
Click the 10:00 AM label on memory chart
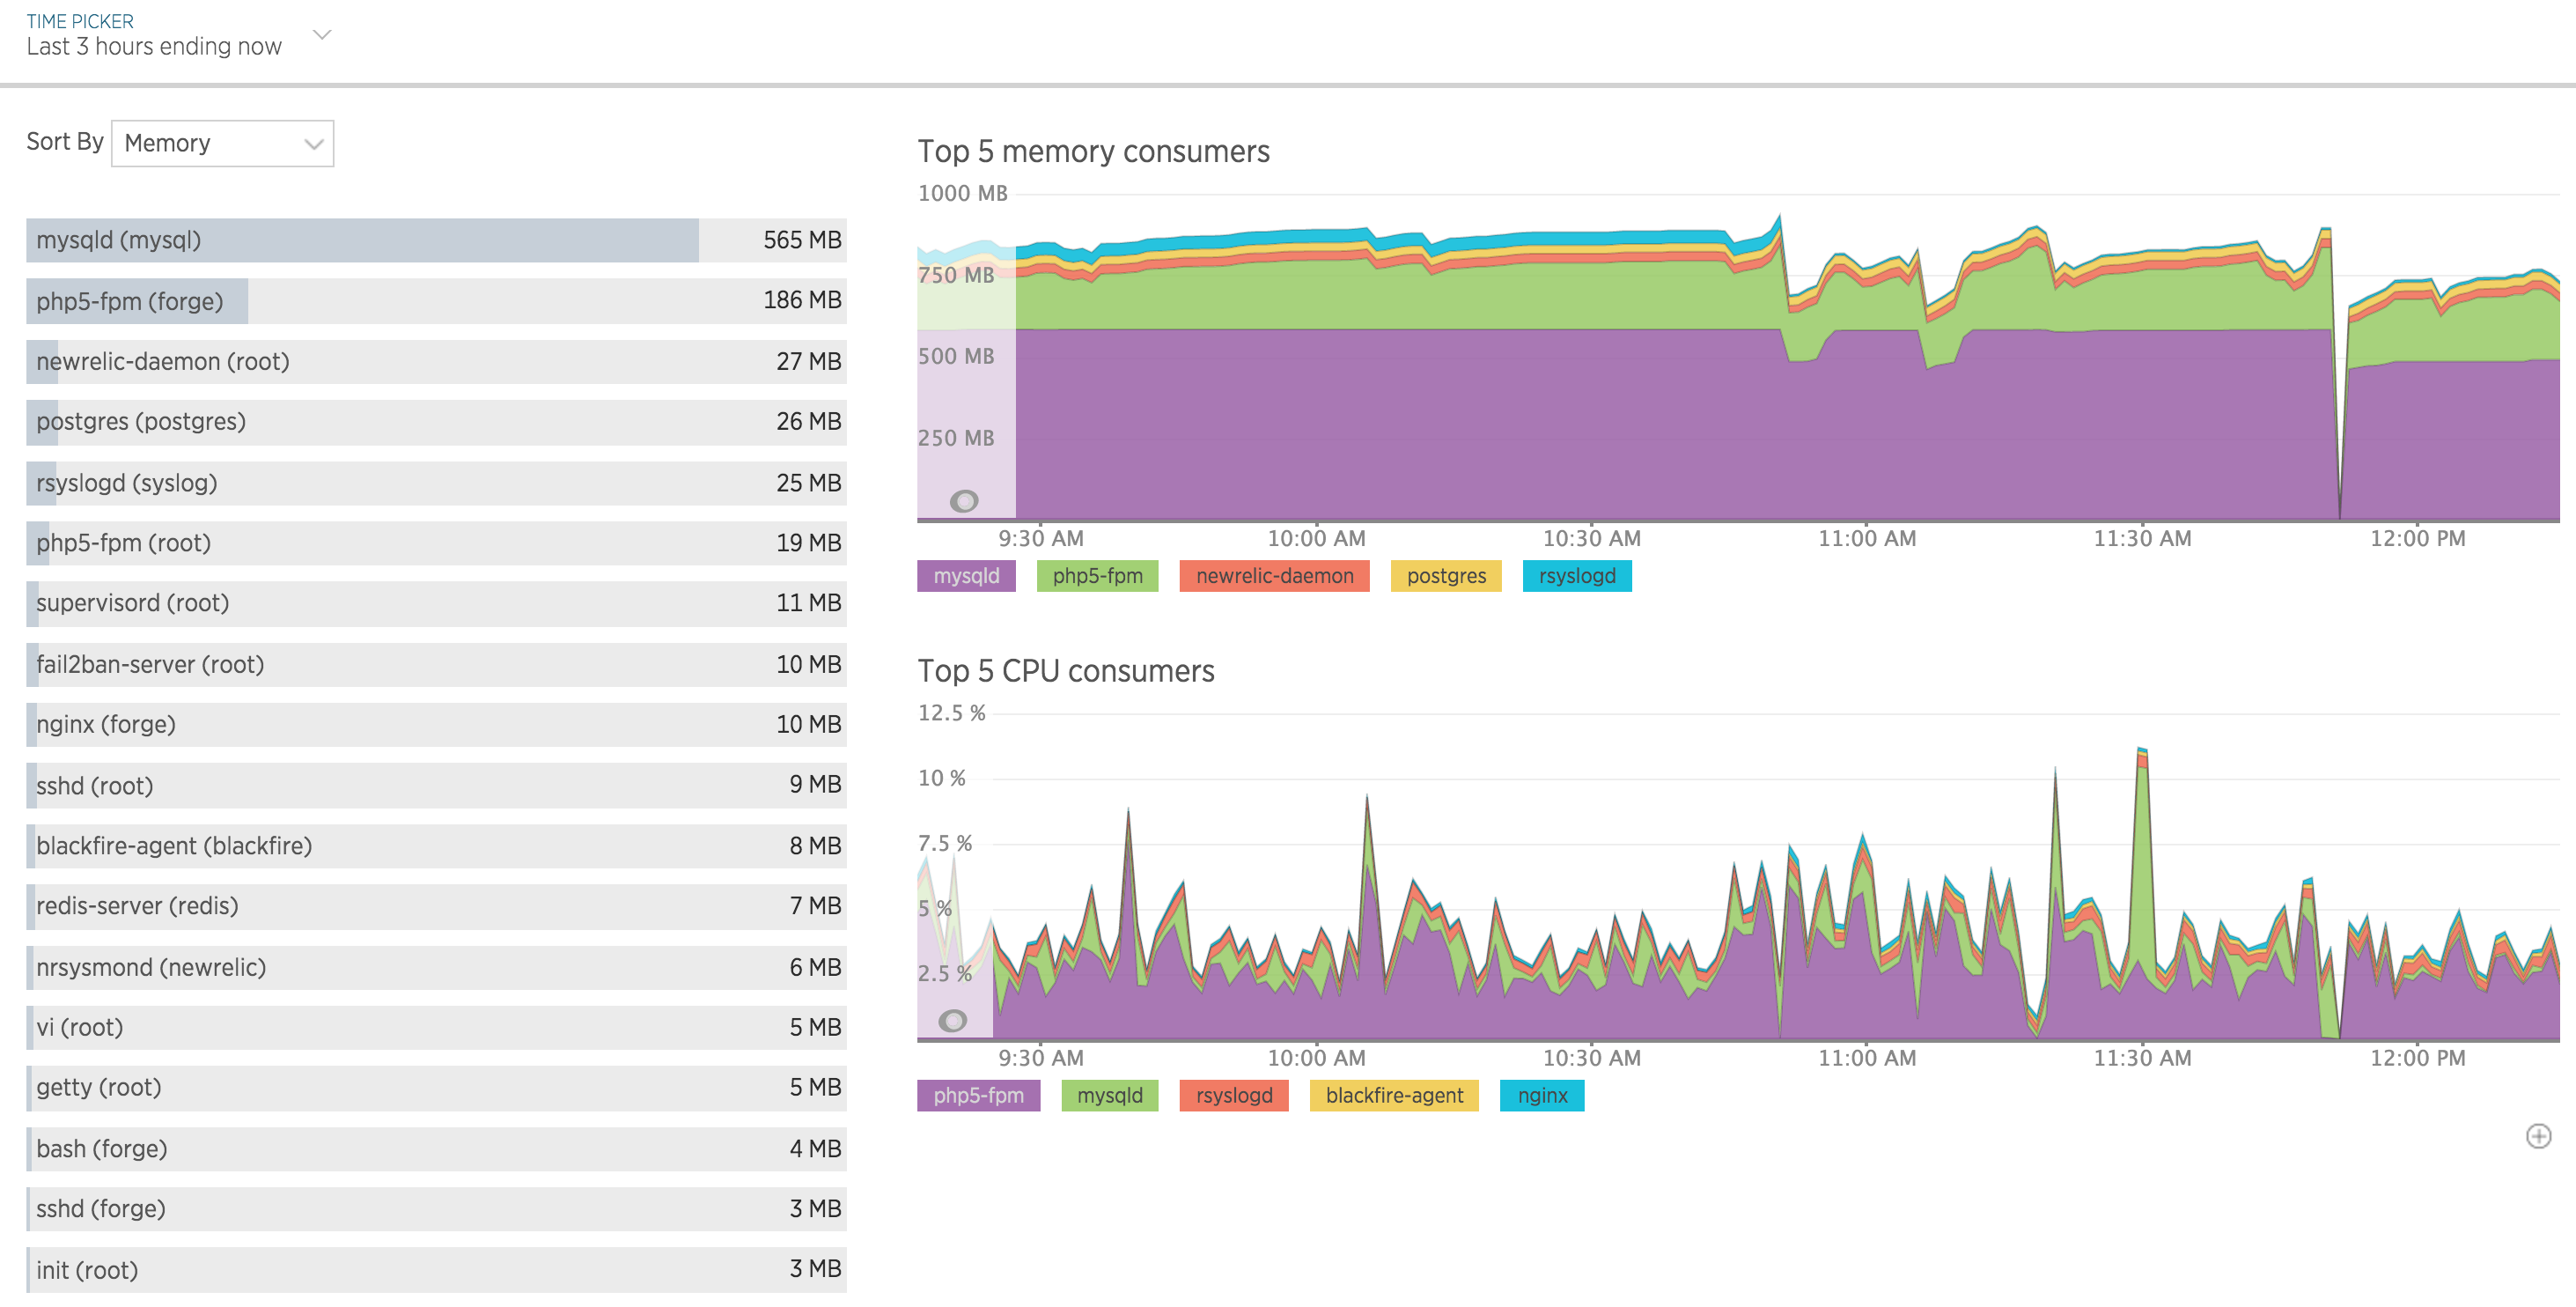pyautogui.click(x=1316, y=538)
